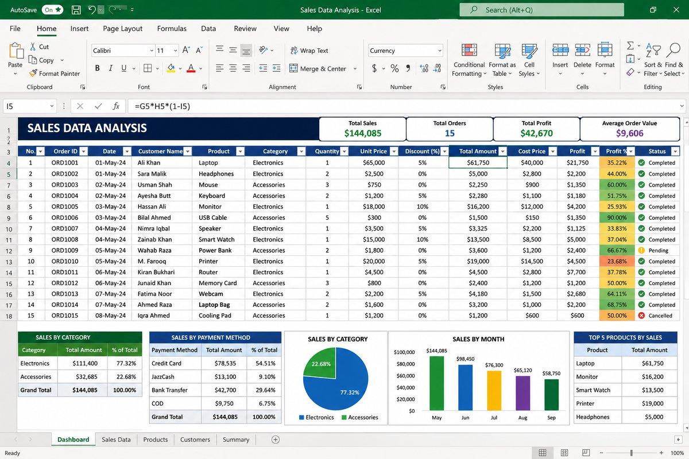Image resolution: width=689 pixels, height=459 pixels.
Task: Click the Save icon in the title bar
Action: point(76,10)
